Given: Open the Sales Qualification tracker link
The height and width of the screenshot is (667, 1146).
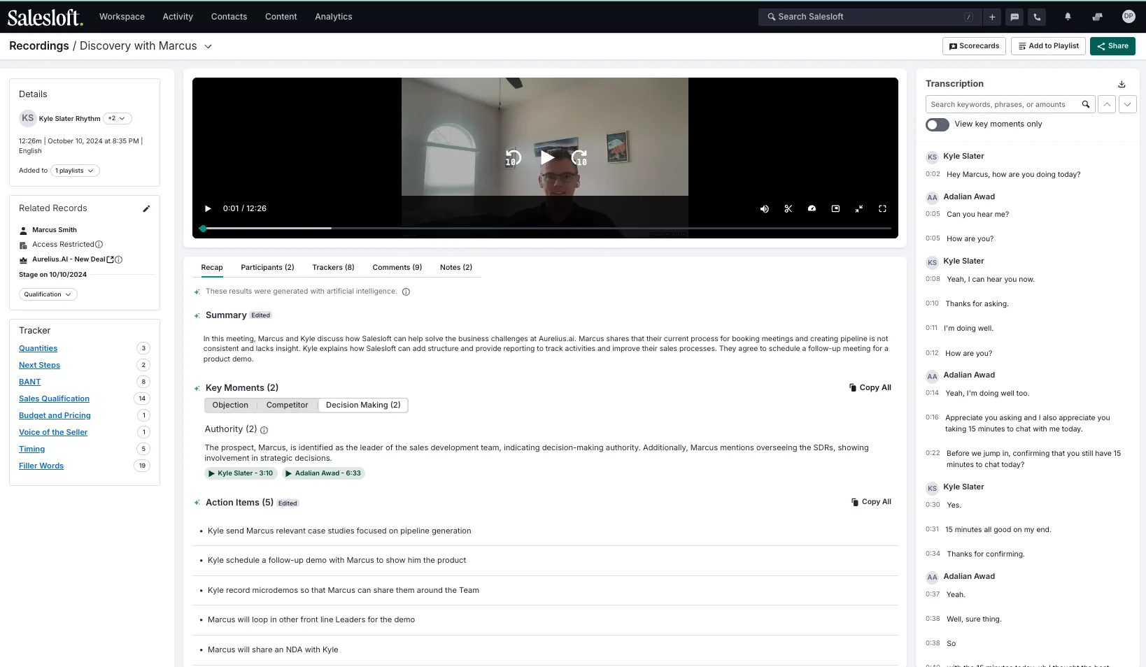Looking at the screenshot, I should point(54,399).
